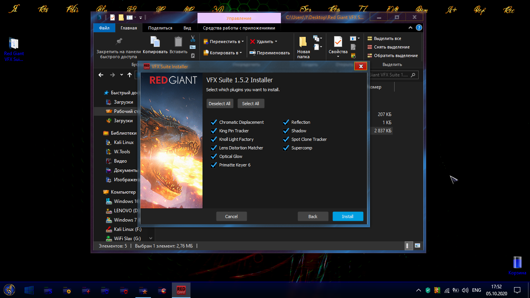Open the Поделиться ribbon tab
The image size is (530, 298).
point(160,28)
